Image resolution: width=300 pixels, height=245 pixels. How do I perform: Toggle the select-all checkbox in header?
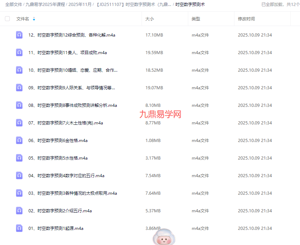click(7, 19)
